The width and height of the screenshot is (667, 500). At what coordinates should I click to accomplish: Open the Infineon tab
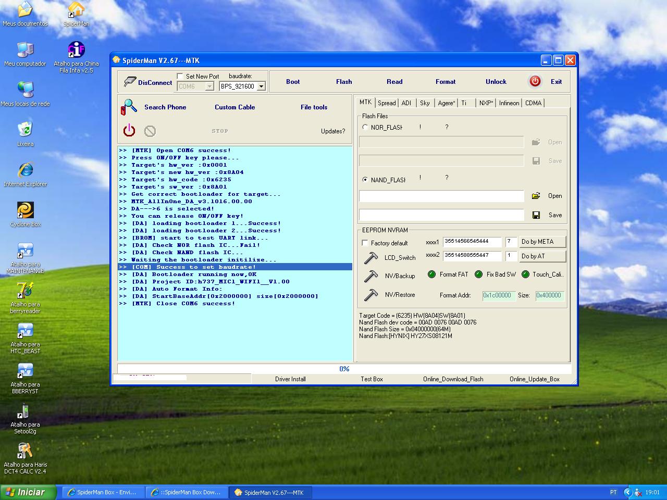pos(509,103)
